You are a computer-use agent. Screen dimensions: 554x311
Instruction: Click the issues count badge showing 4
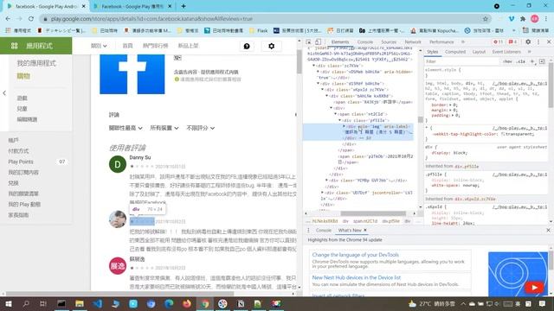tap(512, 41)
